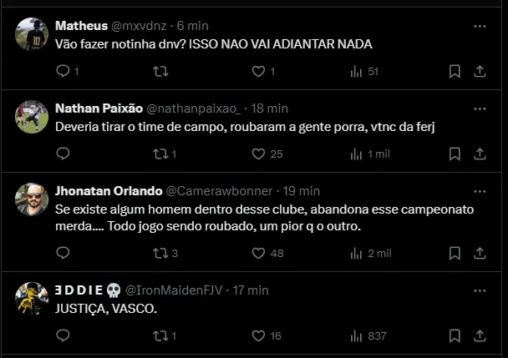Bookmark Nathan Paixão's tweet

point(455,154)
